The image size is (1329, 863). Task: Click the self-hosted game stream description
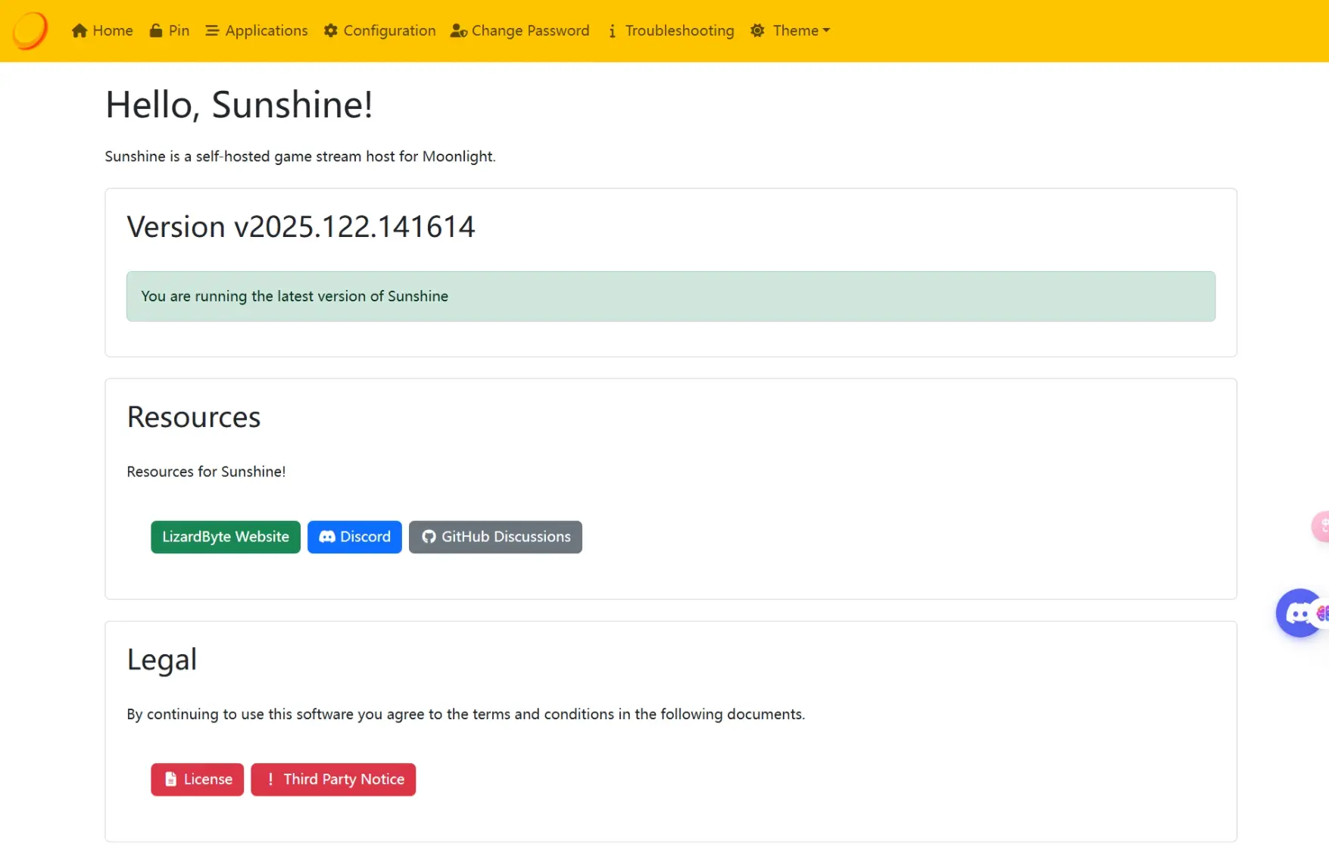coord(300,157)
